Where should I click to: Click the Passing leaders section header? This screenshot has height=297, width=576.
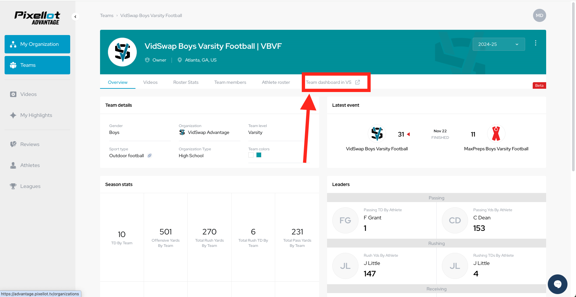tap(437, 198)
